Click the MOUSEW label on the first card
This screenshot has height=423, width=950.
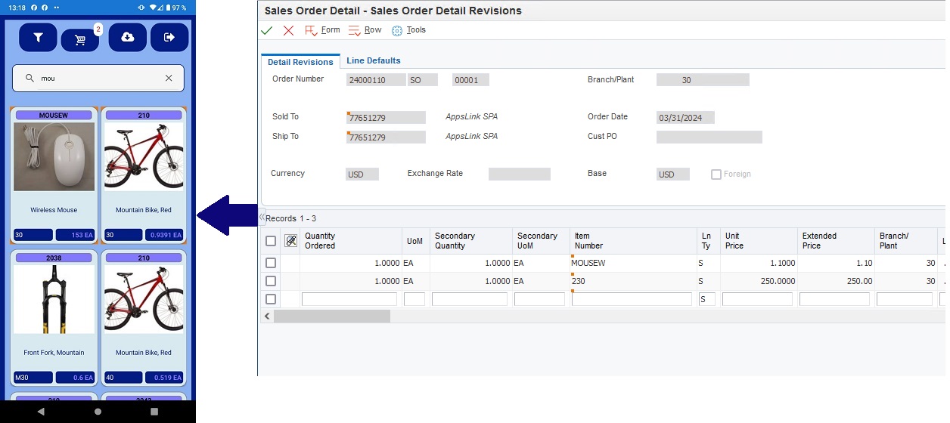coord(54,116)
